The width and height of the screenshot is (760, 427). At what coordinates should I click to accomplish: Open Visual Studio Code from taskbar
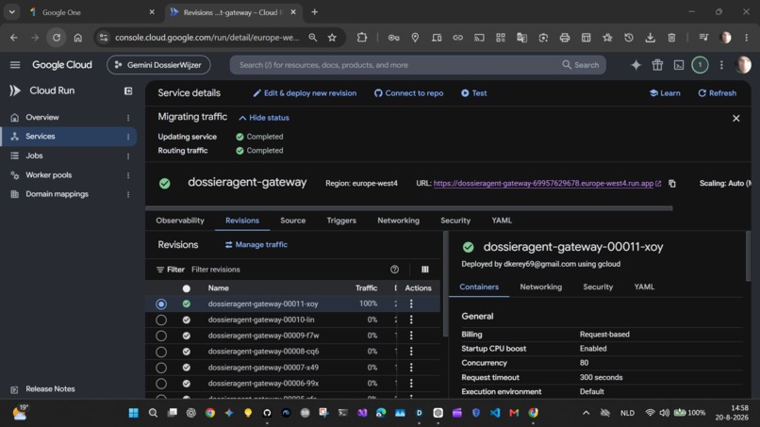pyautogui.click(x=495, y=413)
